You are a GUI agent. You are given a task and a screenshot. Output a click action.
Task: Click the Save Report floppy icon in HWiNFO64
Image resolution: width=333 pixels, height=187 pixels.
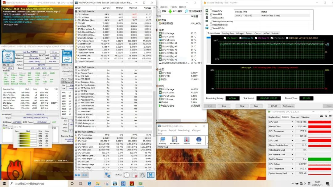175,139
